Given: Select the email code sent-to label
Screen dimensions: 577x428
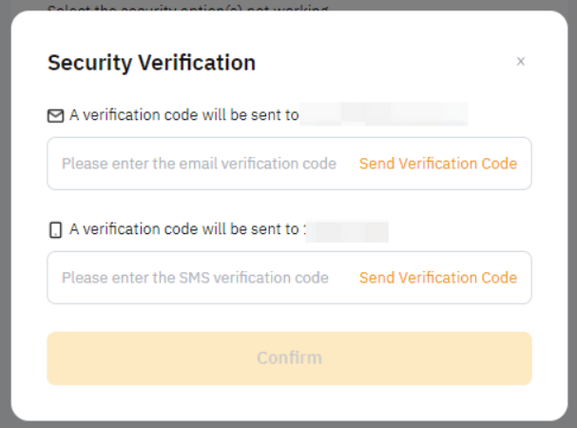Looking at the screenshot, I should click(x=184, y=116).
